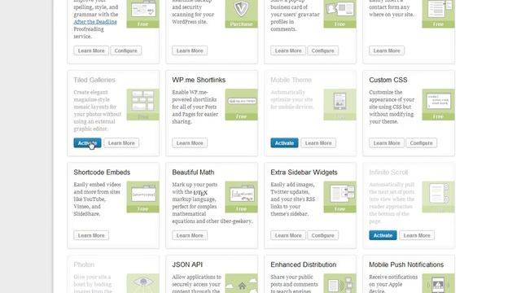Click the Mobile Push Notifications heading
This screenshot has height=293, width=521.
(x=406, y=265)
